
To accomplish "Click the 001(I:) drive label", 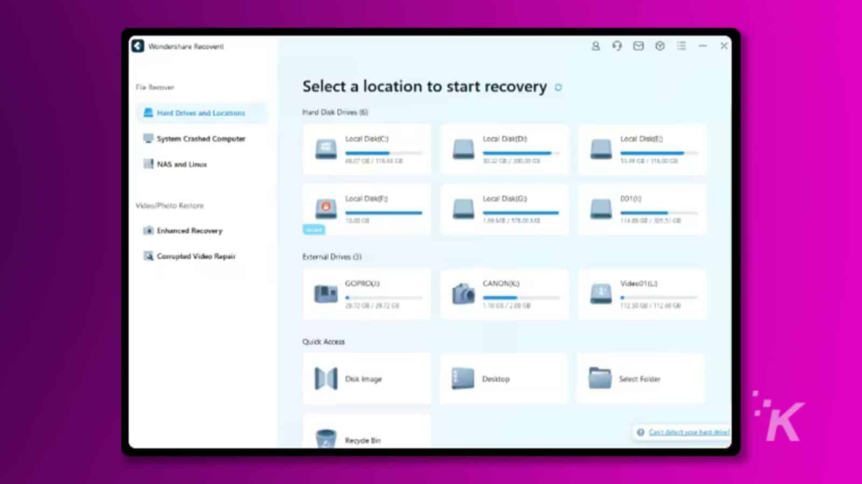I will click(631, 198).
